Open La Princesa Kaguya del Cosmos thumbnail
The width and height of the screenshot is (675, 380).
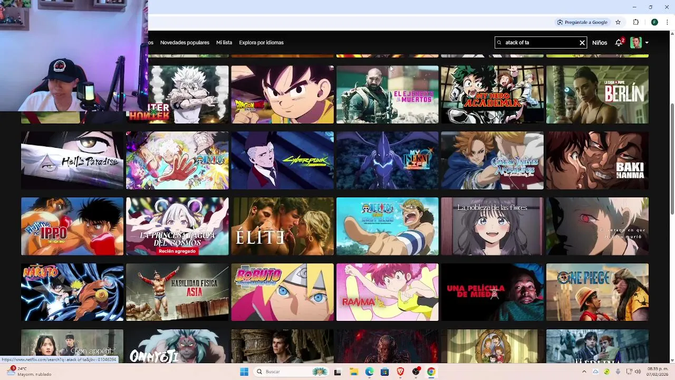177,226
